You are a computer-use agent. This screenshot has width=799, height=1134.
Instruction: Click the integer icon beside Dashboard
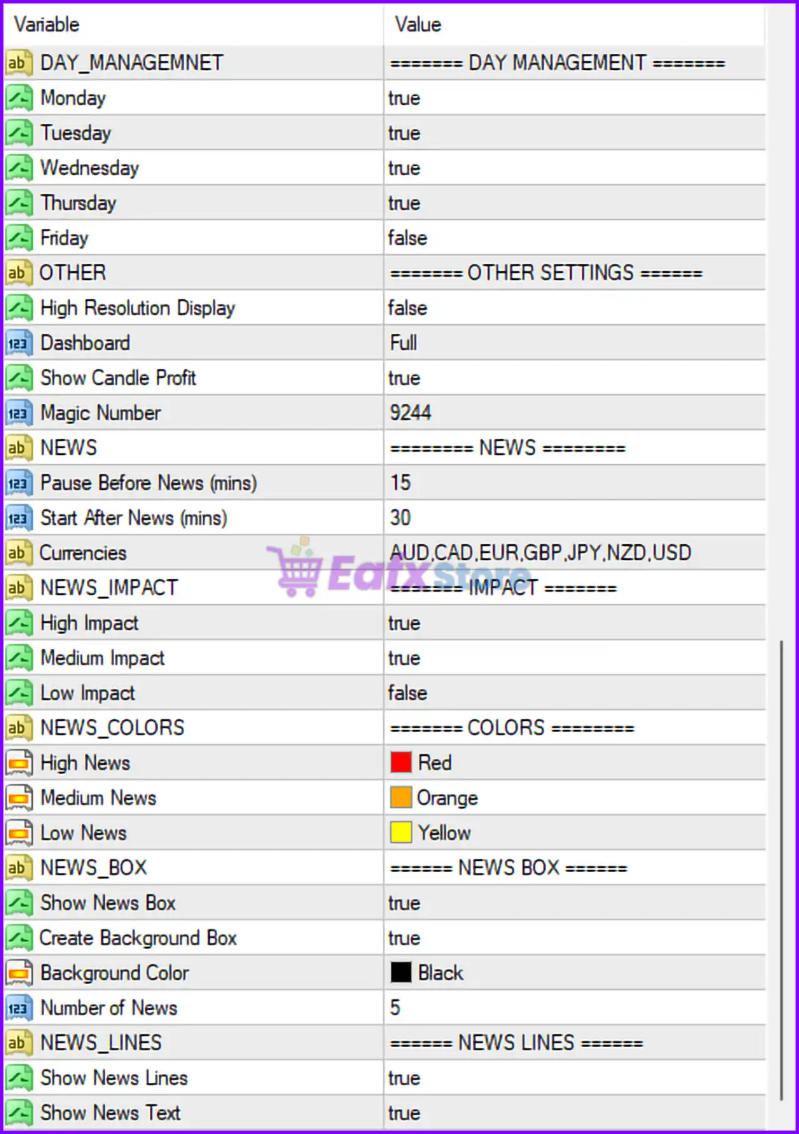pos(19,342)
